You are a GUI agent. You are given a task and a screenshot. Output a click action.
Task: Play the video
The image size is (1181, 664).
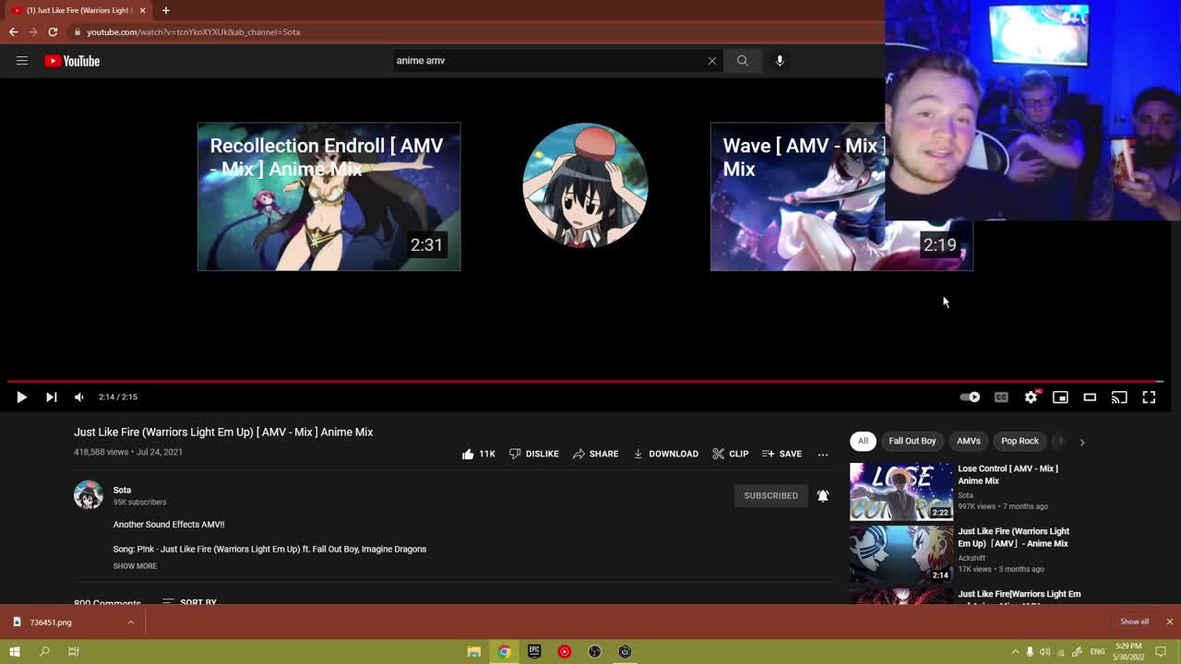[x=21, y=397]
